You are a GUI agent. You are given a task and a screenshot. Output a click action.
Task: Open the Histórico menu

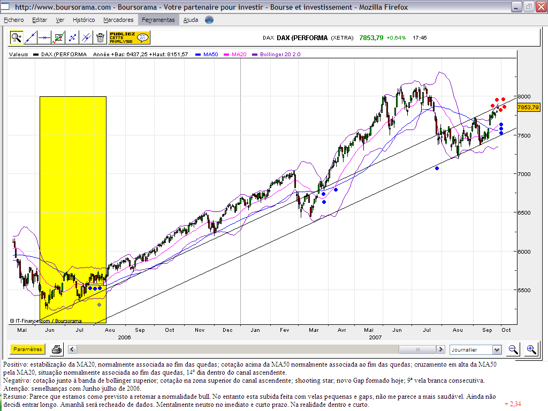(84, 20)
